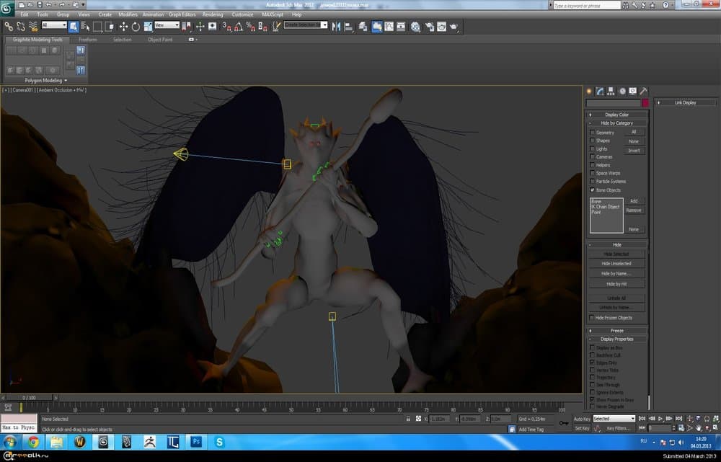Expand the Polygon Modeling dropdown
721x462 pixels.
pos(46,81)
